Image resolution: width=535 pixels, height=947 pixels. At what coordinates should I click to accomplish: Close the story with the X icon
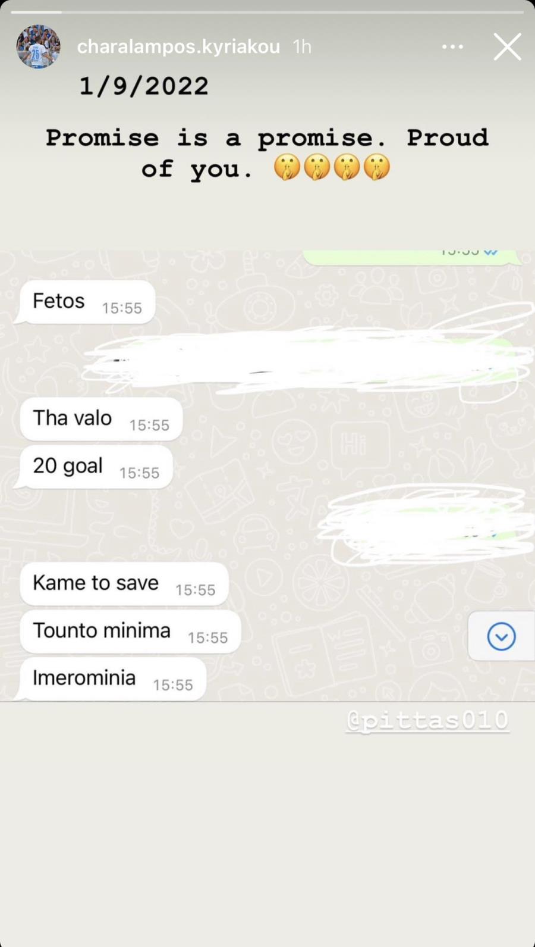click(507, 46)
